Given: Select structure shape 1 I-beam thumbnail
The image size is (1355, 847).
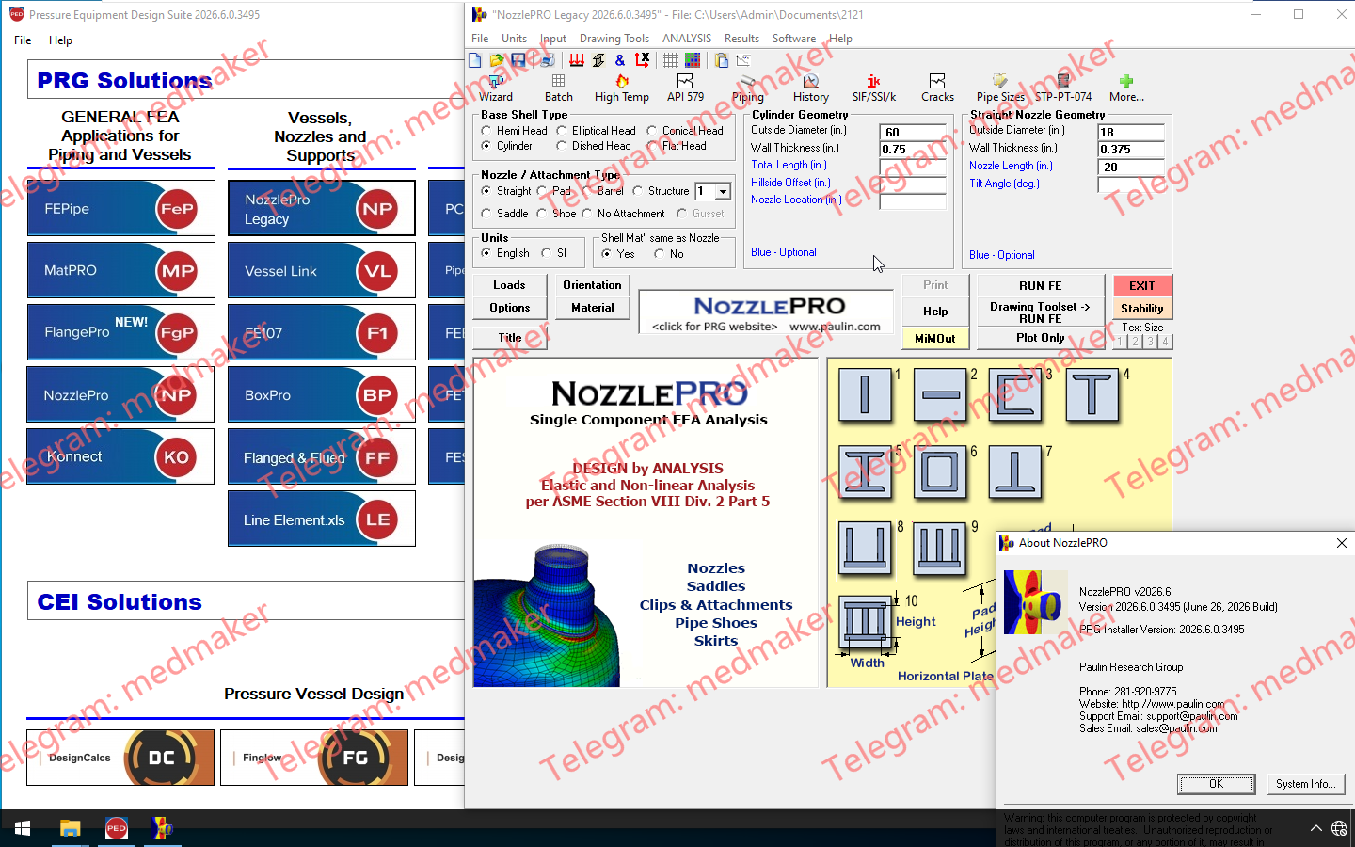Looking at the screenshot, I should 864,393.
